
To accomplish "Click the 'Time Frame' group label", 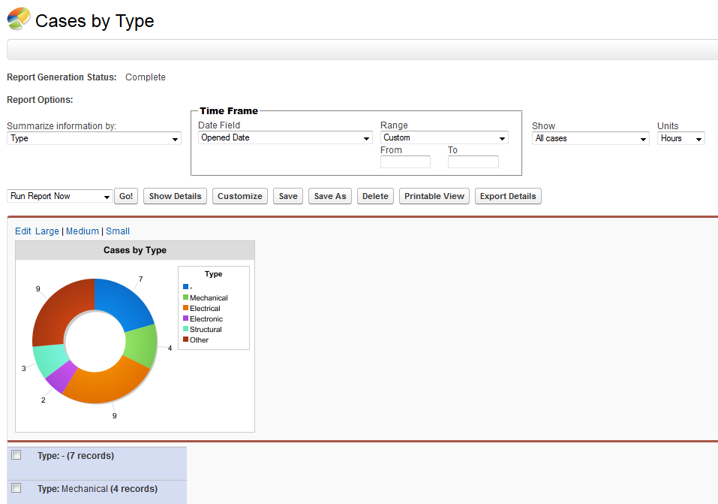I will click(229, 111).
